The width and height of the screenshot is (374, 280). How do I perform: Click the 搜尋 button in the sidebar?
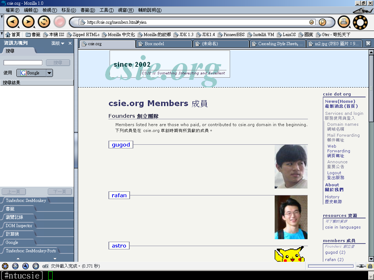point(58,63)
